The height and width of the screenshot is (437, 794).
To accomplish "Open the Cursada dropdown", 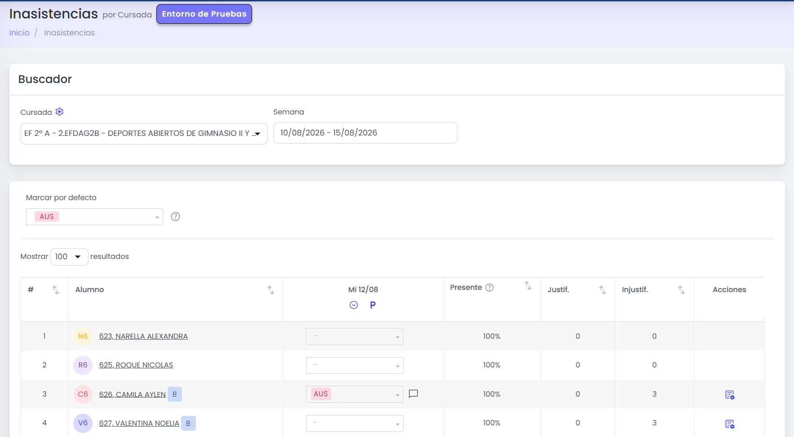I will point(144,134).
